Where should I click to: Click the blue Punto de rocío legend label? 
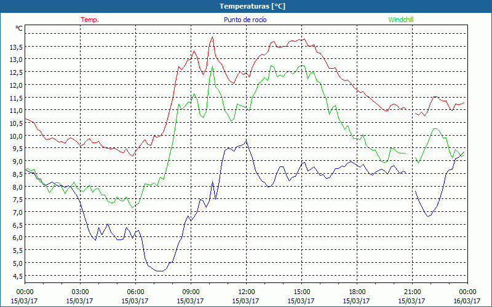(245, 20)
